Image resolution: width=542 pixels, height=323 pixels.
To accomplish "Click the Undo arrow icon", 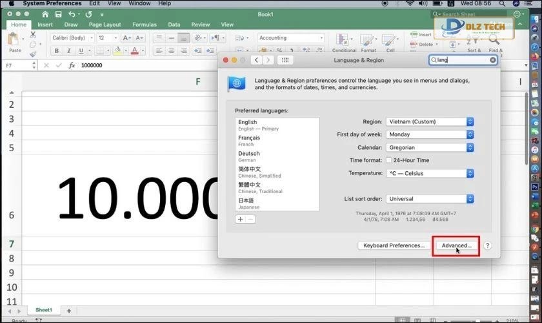I will (x=72, y=14).
